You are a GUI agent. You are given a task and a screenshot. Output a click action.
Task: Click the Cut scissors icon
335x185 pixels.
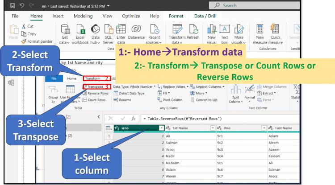[x=24, y=26]
